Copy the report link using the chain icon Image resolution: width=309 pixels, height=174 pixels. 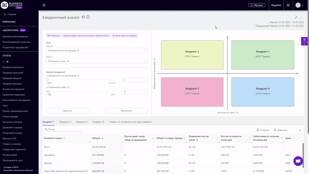[296, 18]
